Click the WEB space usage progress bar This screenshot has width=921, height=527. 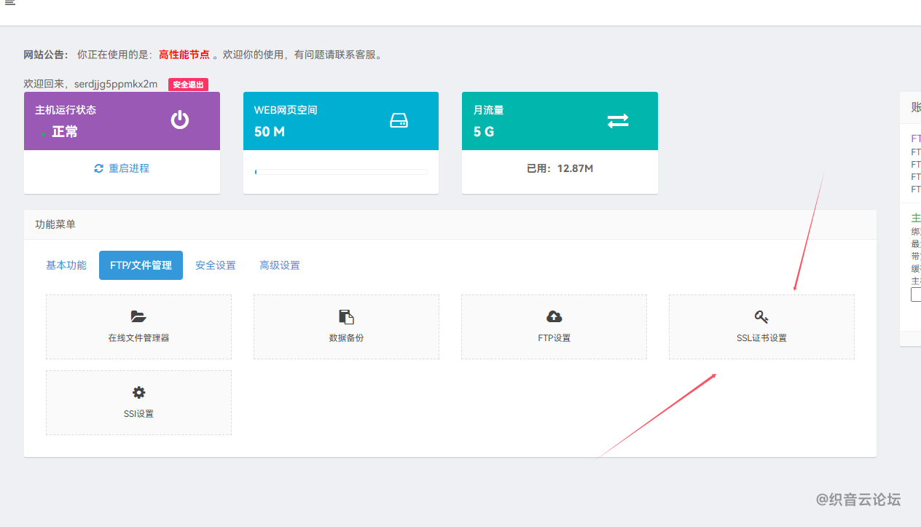341,172
